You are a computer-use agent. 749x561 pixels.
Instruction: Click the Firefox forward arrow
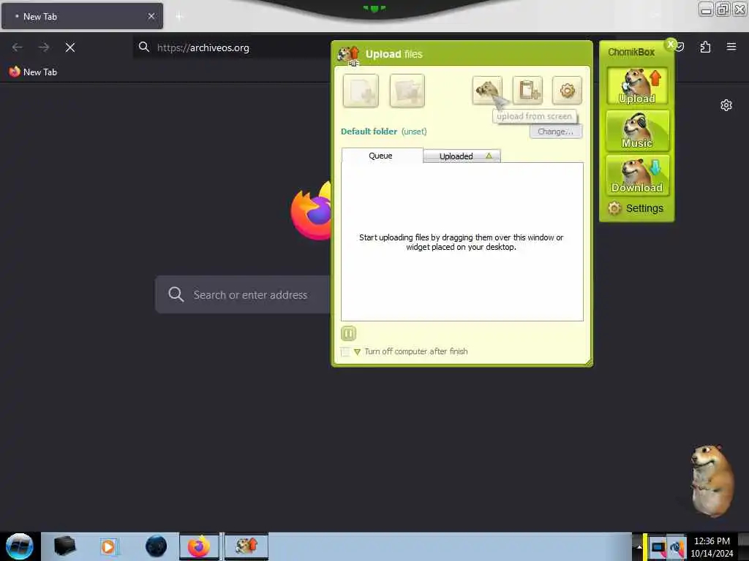44,47
